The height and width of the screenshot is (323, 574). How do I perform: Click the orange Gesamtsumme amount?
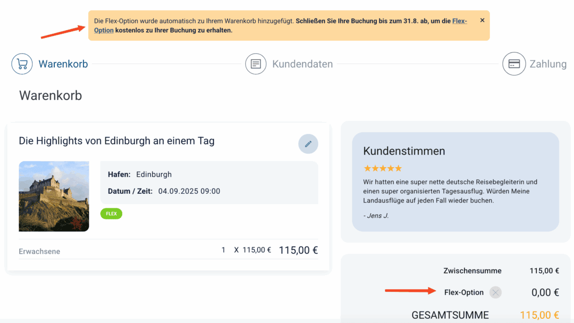539,315
